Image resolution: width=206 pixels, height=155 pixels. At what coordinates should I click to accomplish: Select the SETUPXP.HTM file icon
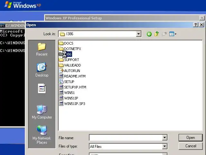[61, 87]
